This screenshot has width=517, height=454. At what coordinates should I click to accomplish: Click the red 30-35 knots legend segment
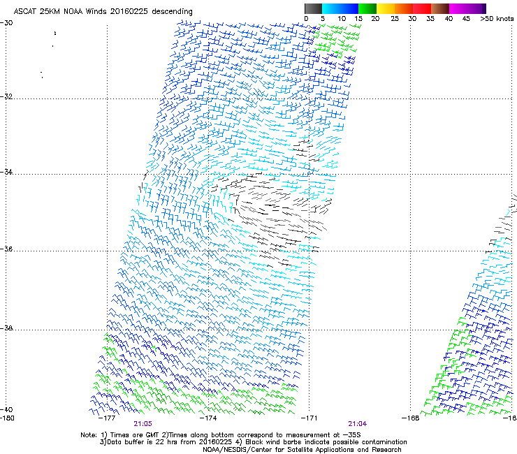pyautogui.click(x=422, y=8)
